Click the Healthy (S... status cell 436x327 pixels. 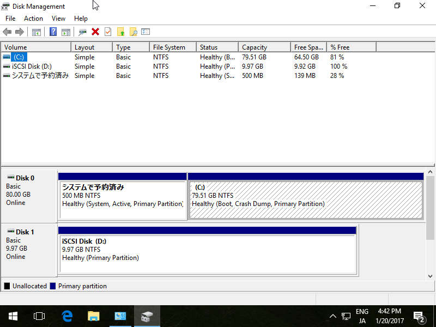217,76
